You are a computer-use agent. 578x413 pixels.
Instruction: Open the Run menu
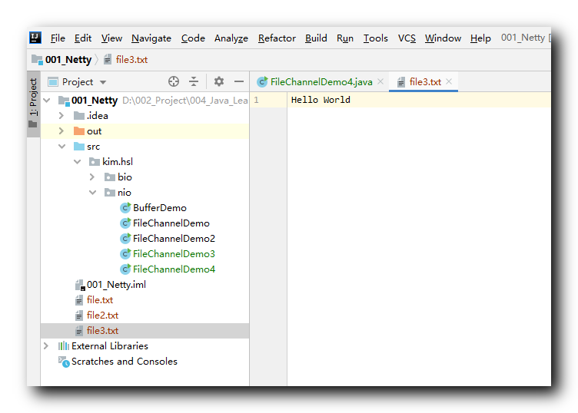345,38
